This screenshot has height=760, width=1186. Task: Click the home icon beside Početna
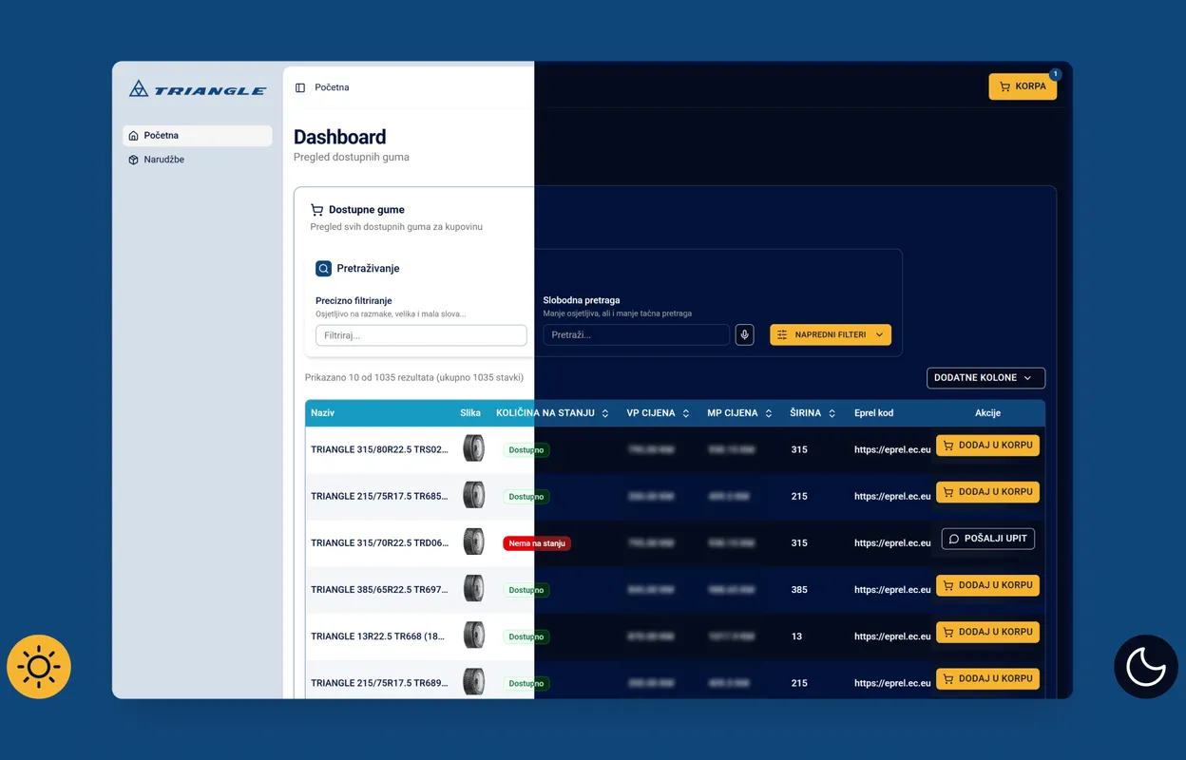(133, 136)
